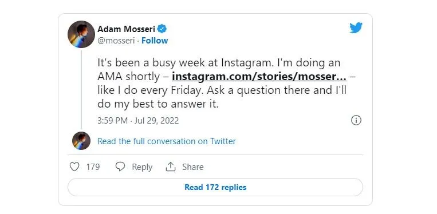
Task: Follow the @mosseri account
Action: click(x=155, y=41)
